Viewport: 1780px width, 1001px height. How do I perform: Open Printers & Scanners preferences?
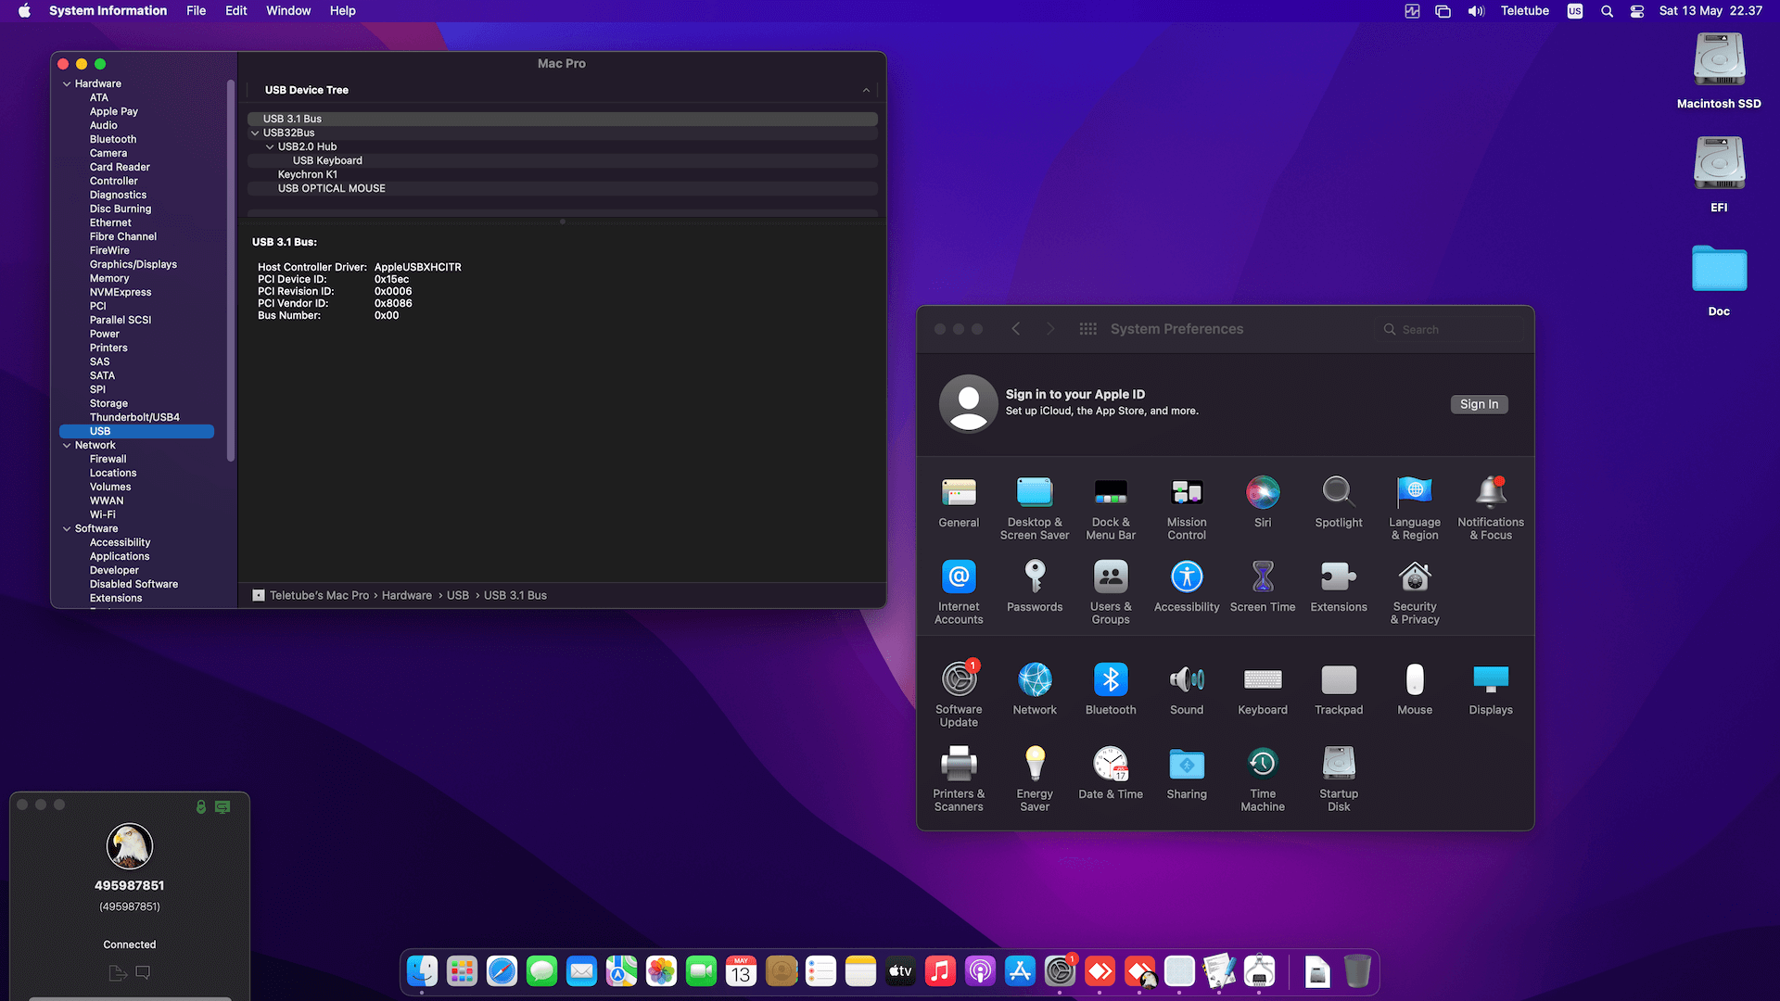point(959,780)
